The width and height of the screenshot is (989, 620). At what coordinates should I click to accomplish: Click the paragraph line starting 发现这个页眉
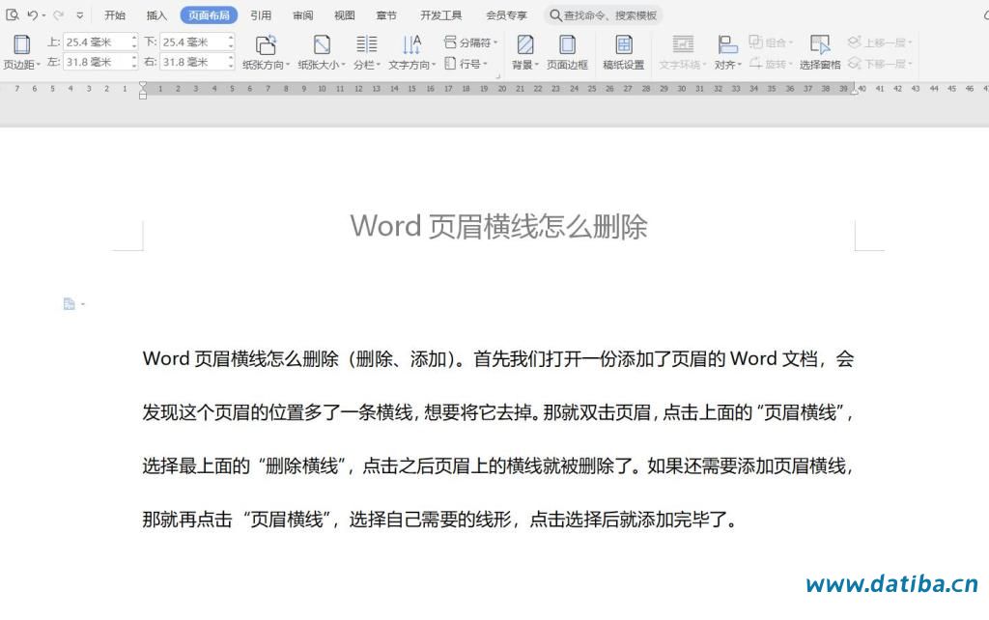(x=498, y=412)
